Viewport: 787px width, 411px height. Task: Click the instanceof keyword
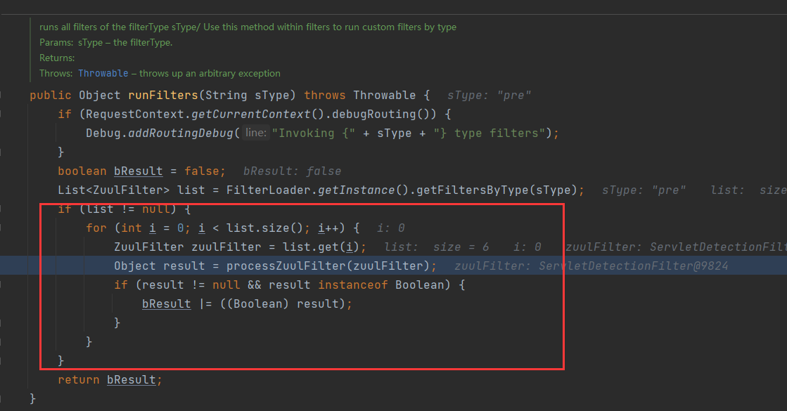(353, 285)
